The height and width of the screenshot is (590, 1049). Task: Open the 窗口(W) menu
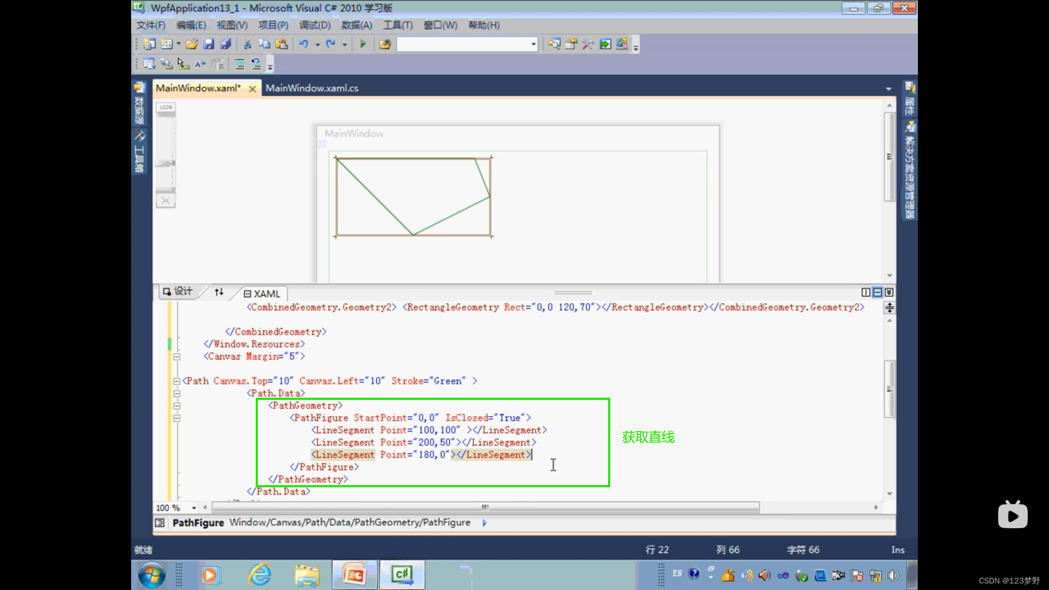pos(440,25)
